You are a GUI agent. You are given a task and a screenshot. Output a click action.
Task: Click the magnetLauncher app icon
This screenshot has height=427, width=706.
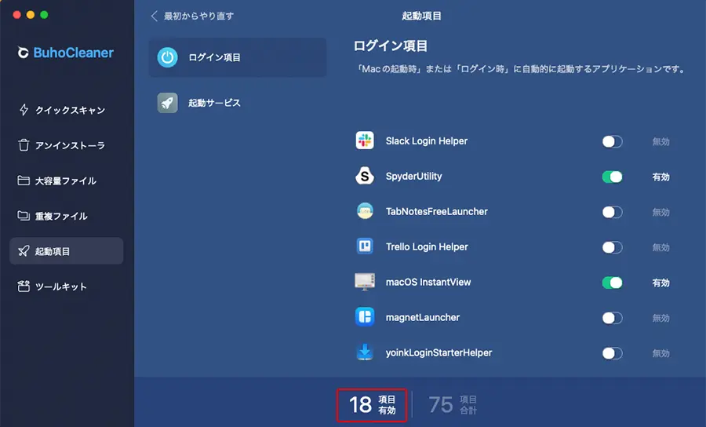click(x=365, y=317)
